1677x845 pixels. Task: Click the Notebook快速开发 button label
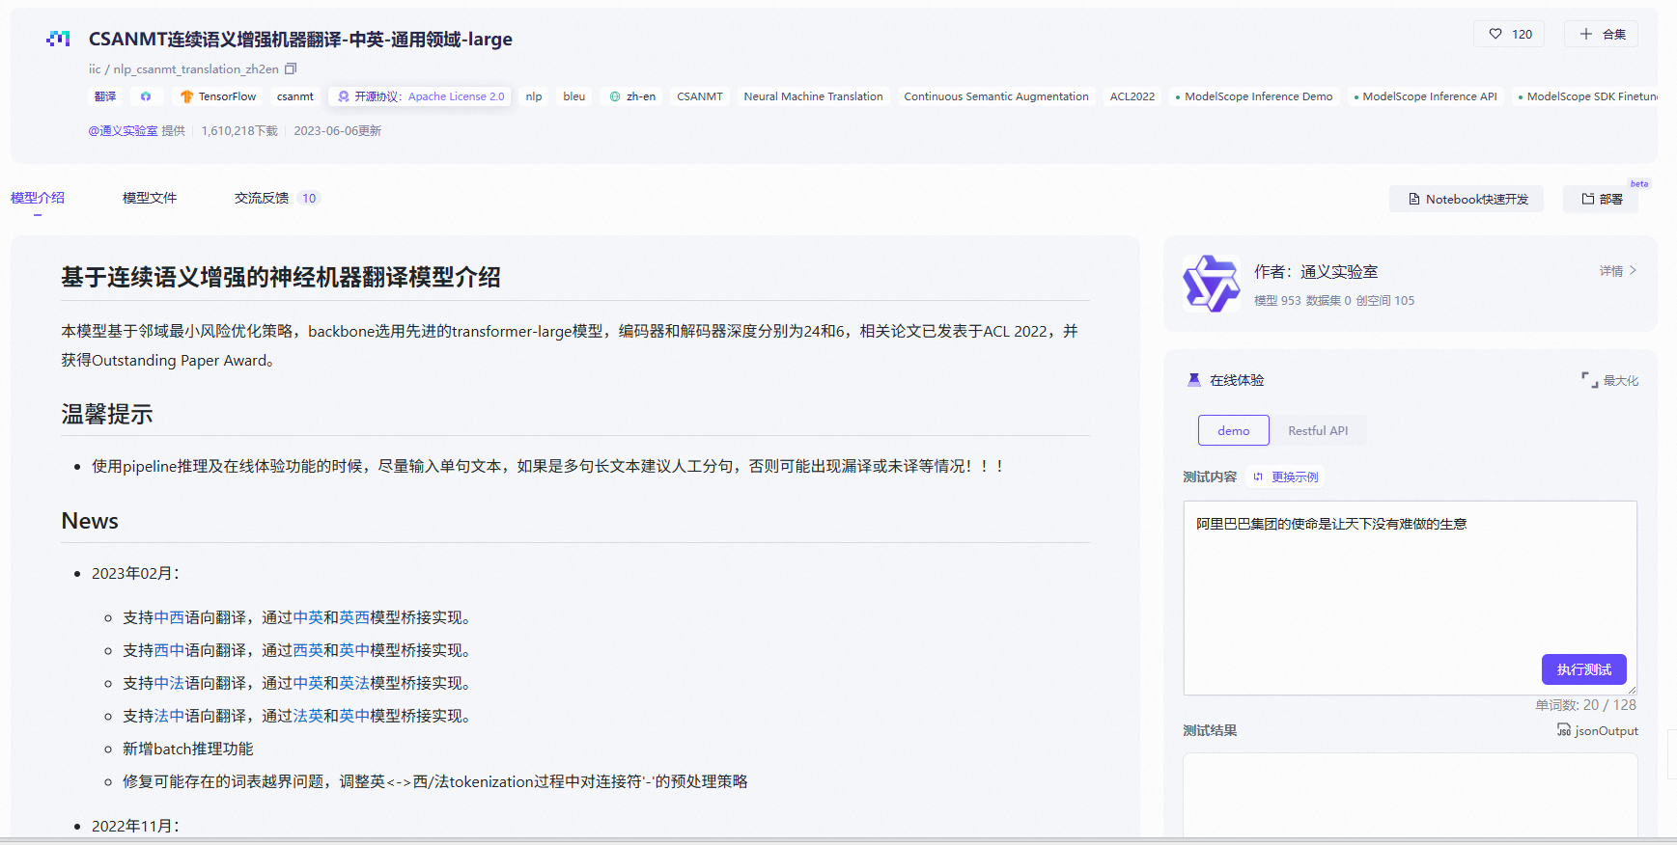click(1477, 199)
